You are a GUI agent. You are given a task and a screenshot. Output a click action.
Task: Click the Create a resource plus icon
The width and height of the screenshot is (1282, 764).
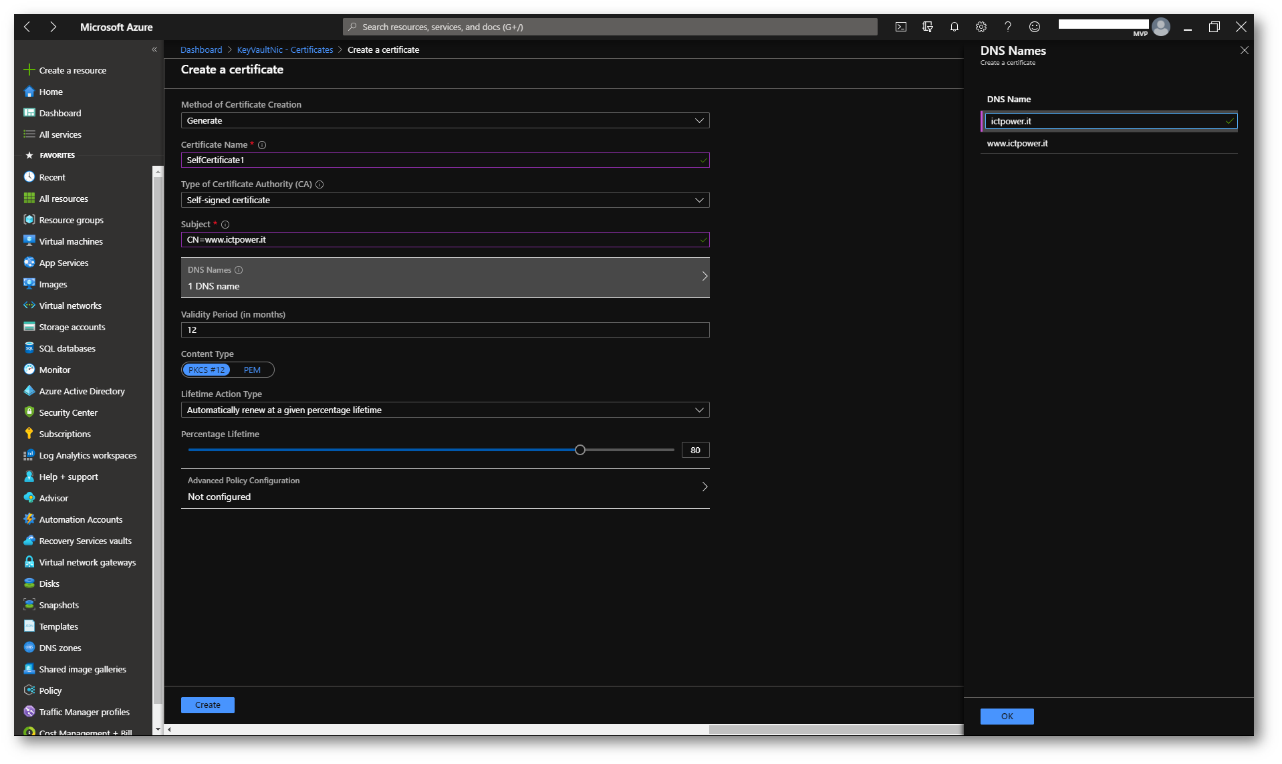29,70
